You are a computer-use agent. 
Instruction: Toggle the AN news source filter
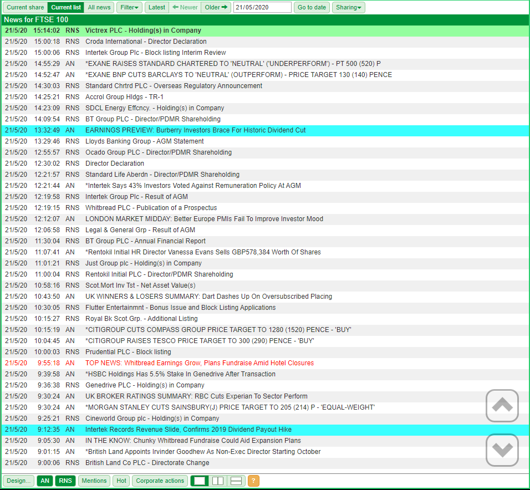pyautogui.click(x=45, y=481)
